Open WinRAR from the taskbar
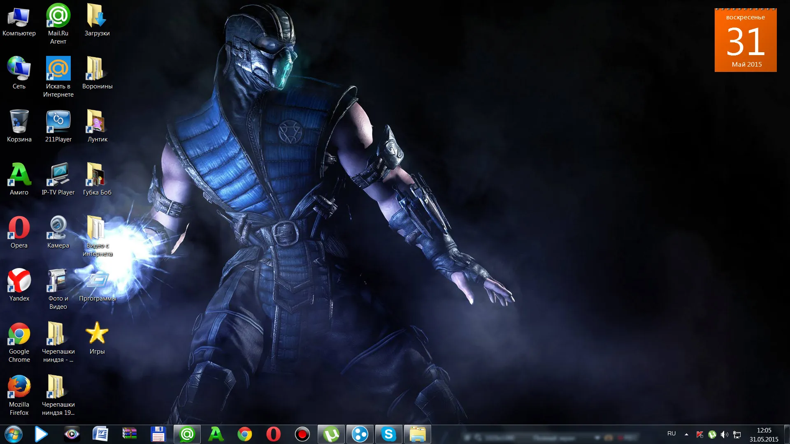 (129, 434)
